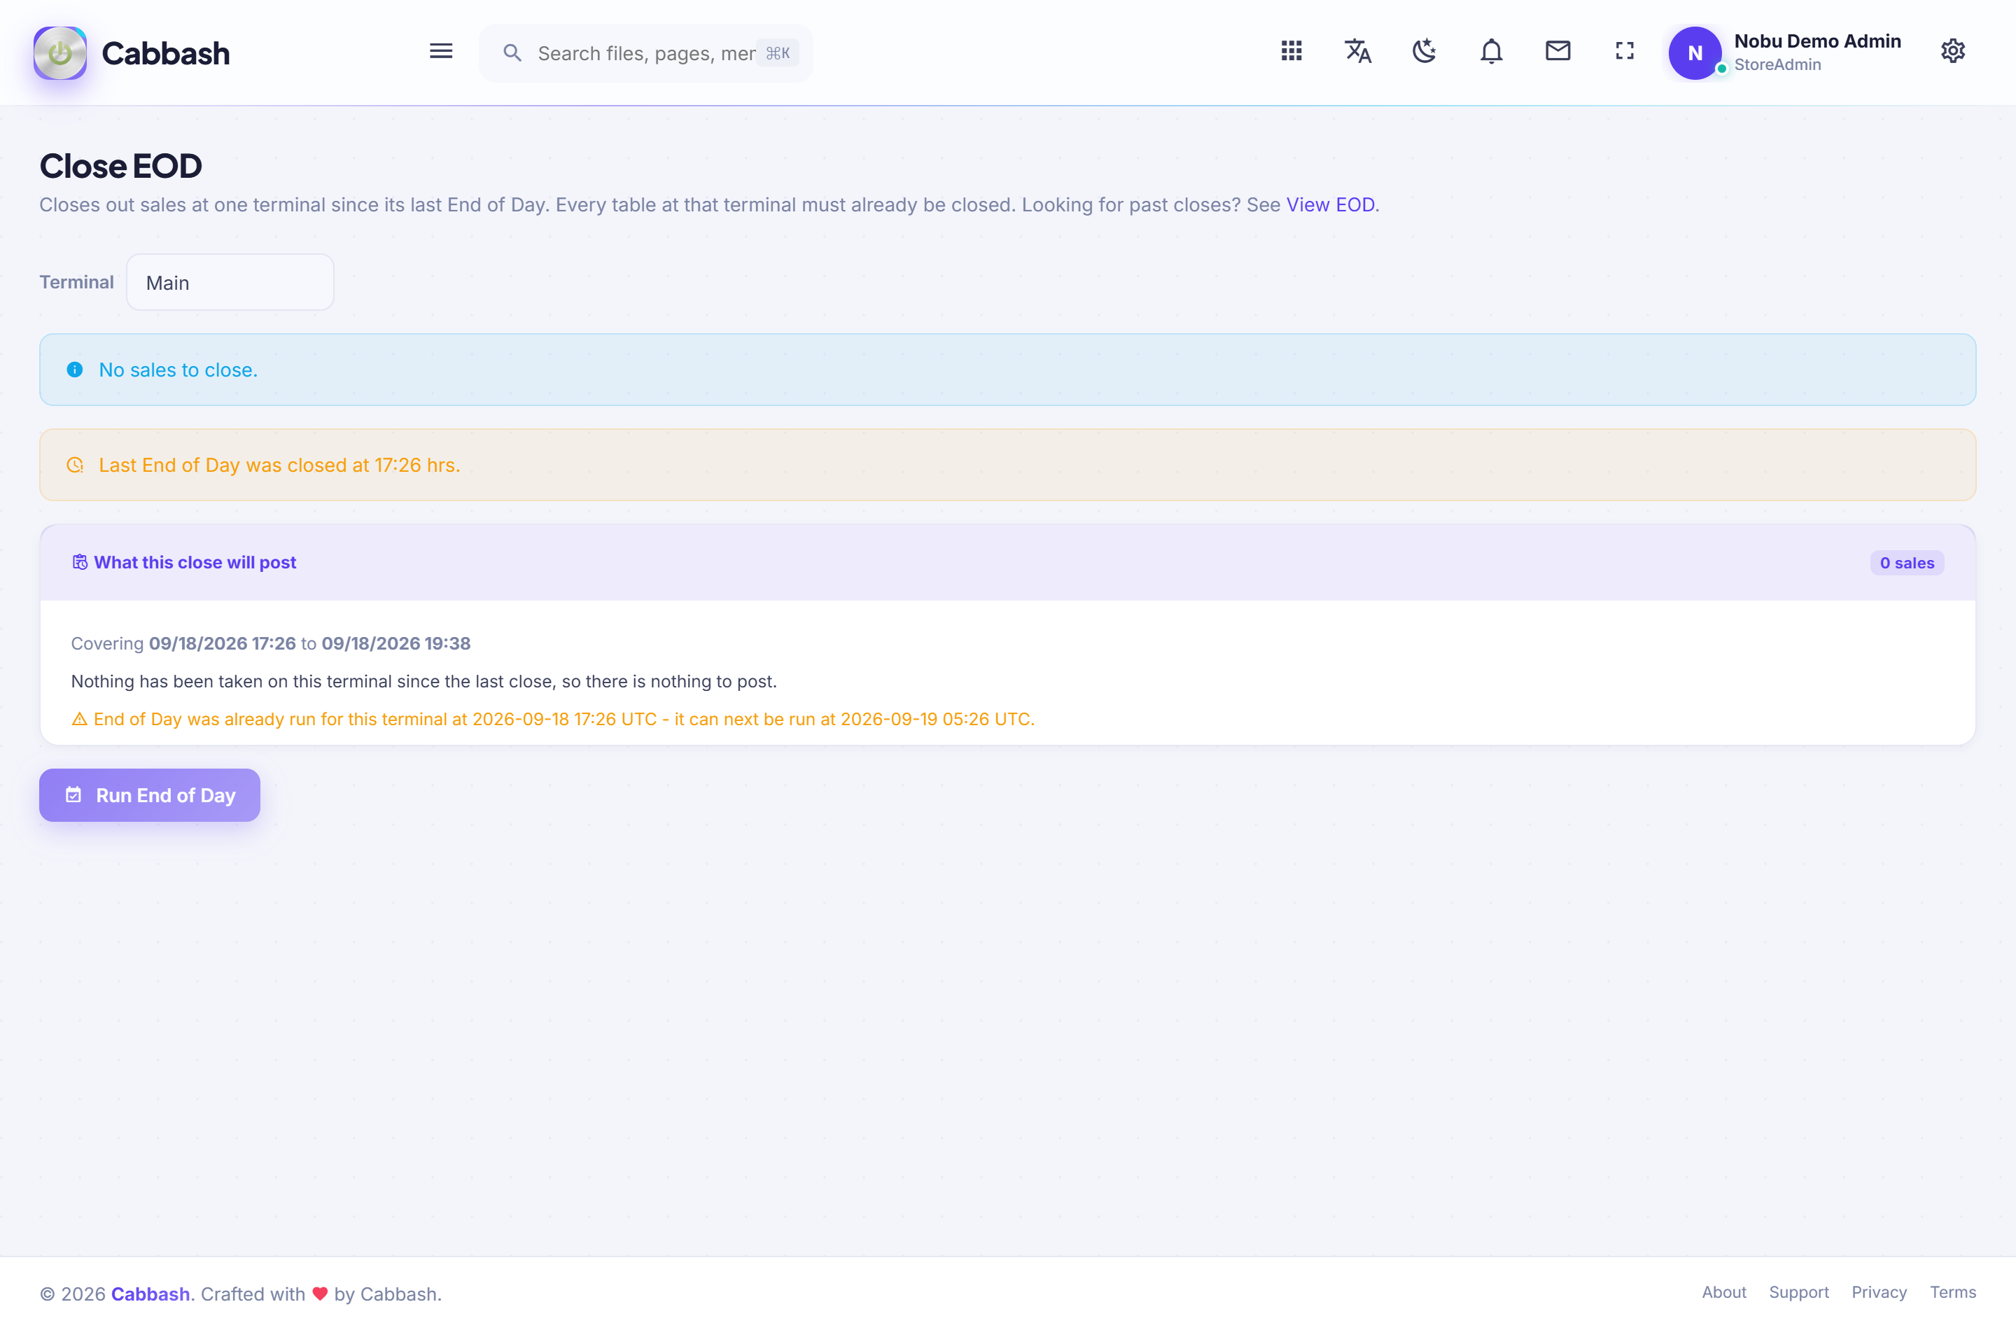Toggle fullscreen mode icon
Image resolution: width=2016 pixels, height=1330 pixels.
pyautogui.click(x=1624, y=51)
